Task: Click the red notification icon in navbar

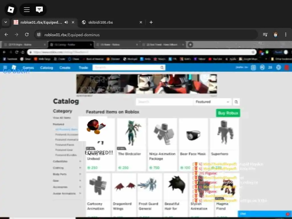Action: [287, 67]
